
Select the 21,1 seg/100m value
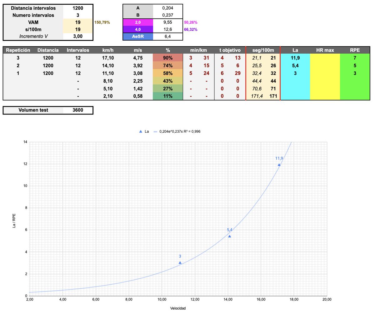(257, 58)
